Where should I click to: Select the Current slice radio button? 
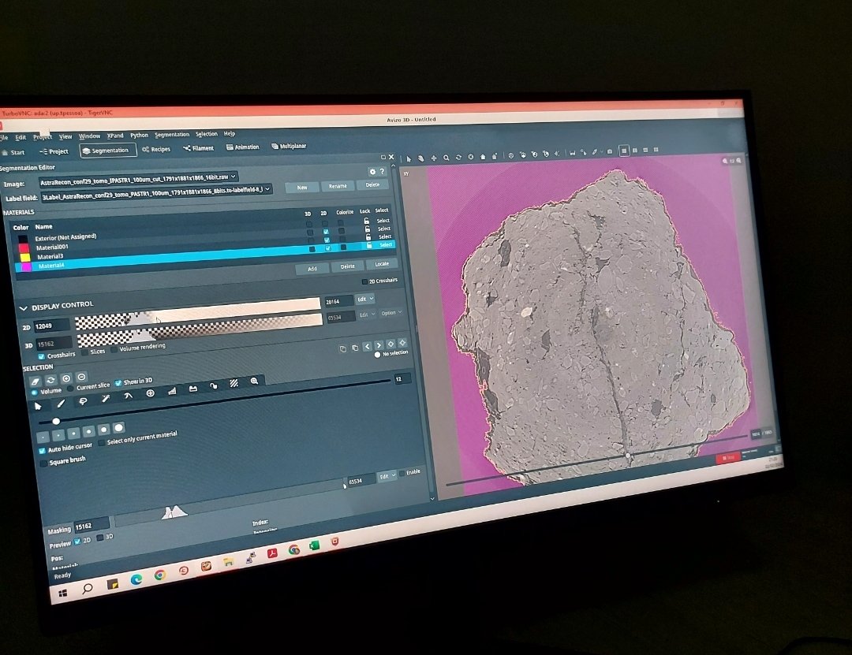pyautogui.click(x=70, y=389)
